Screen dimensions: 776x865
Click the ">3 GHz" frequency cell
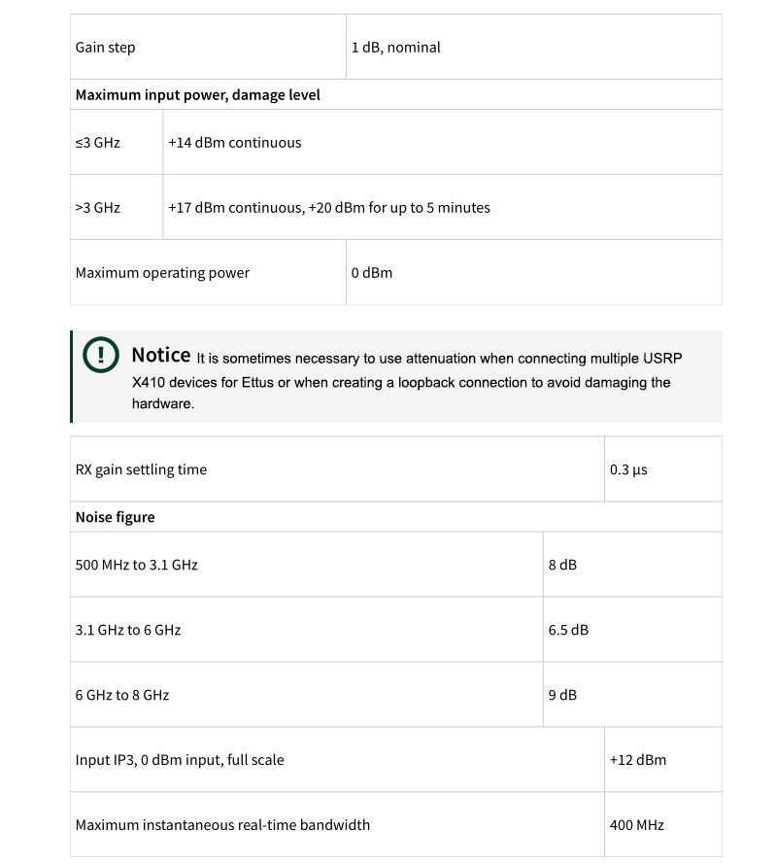coord(98,208)
